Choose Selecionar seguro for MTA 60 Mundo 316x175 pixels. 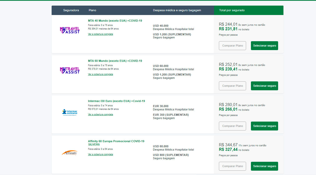[x=264, y=86]
